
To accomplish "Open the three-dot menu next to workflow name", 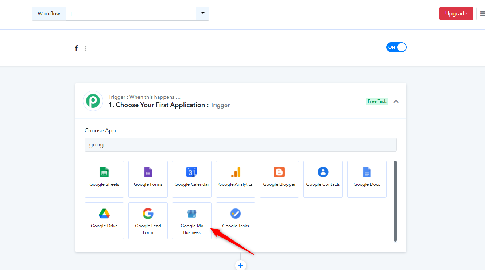I will coord(85,48).
